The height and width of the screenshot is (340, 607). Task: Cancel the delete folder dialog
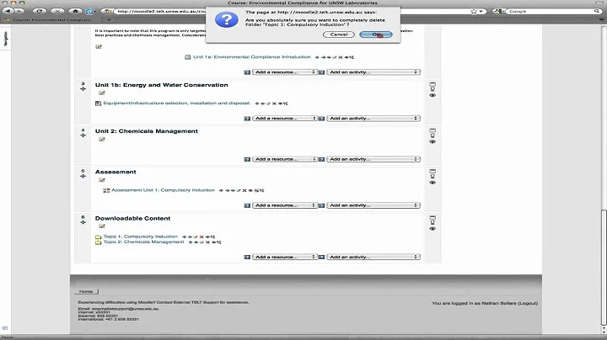pyautogui.click(x=338, y=35)
